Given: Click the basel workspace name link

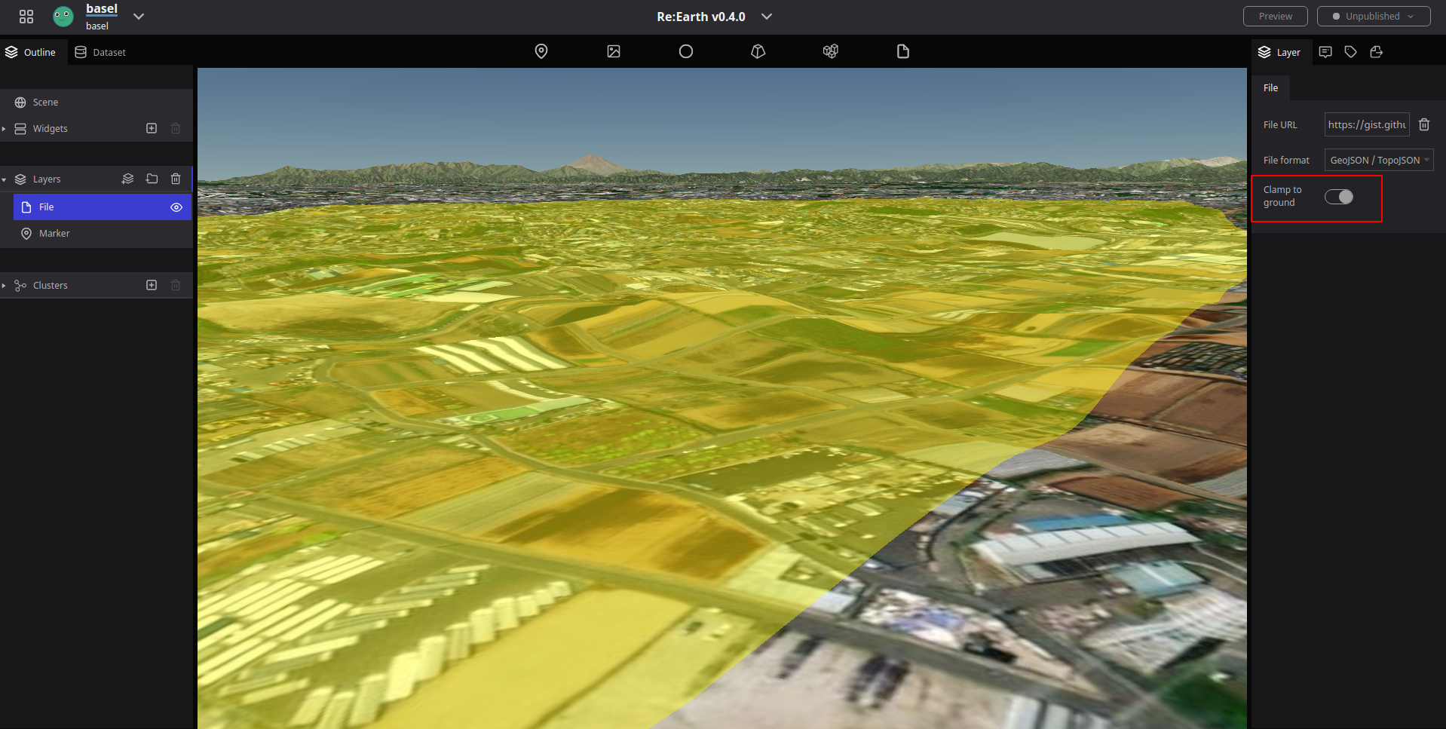Looking at the screenshot, I should point(102,9).
